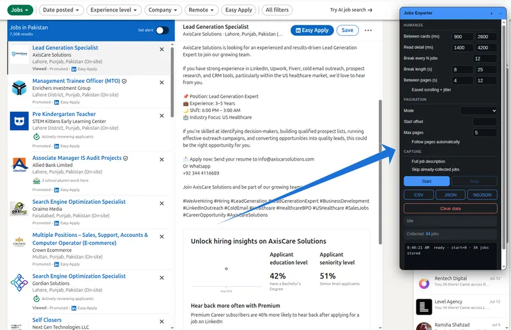Export collected jobs as NDJSON
The height and width of the screenshot is (330, 511).
482,195
